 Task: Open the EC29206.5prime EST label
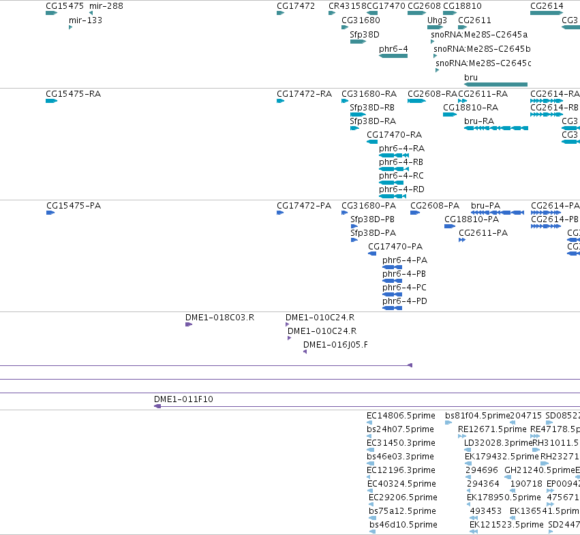click(x=403, y=498)
